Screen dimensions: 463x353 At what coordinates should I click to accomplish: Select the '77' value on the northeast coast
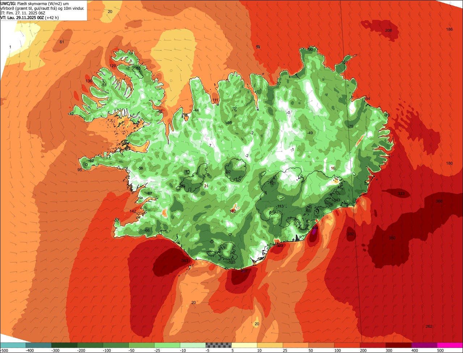coord(279,83)
